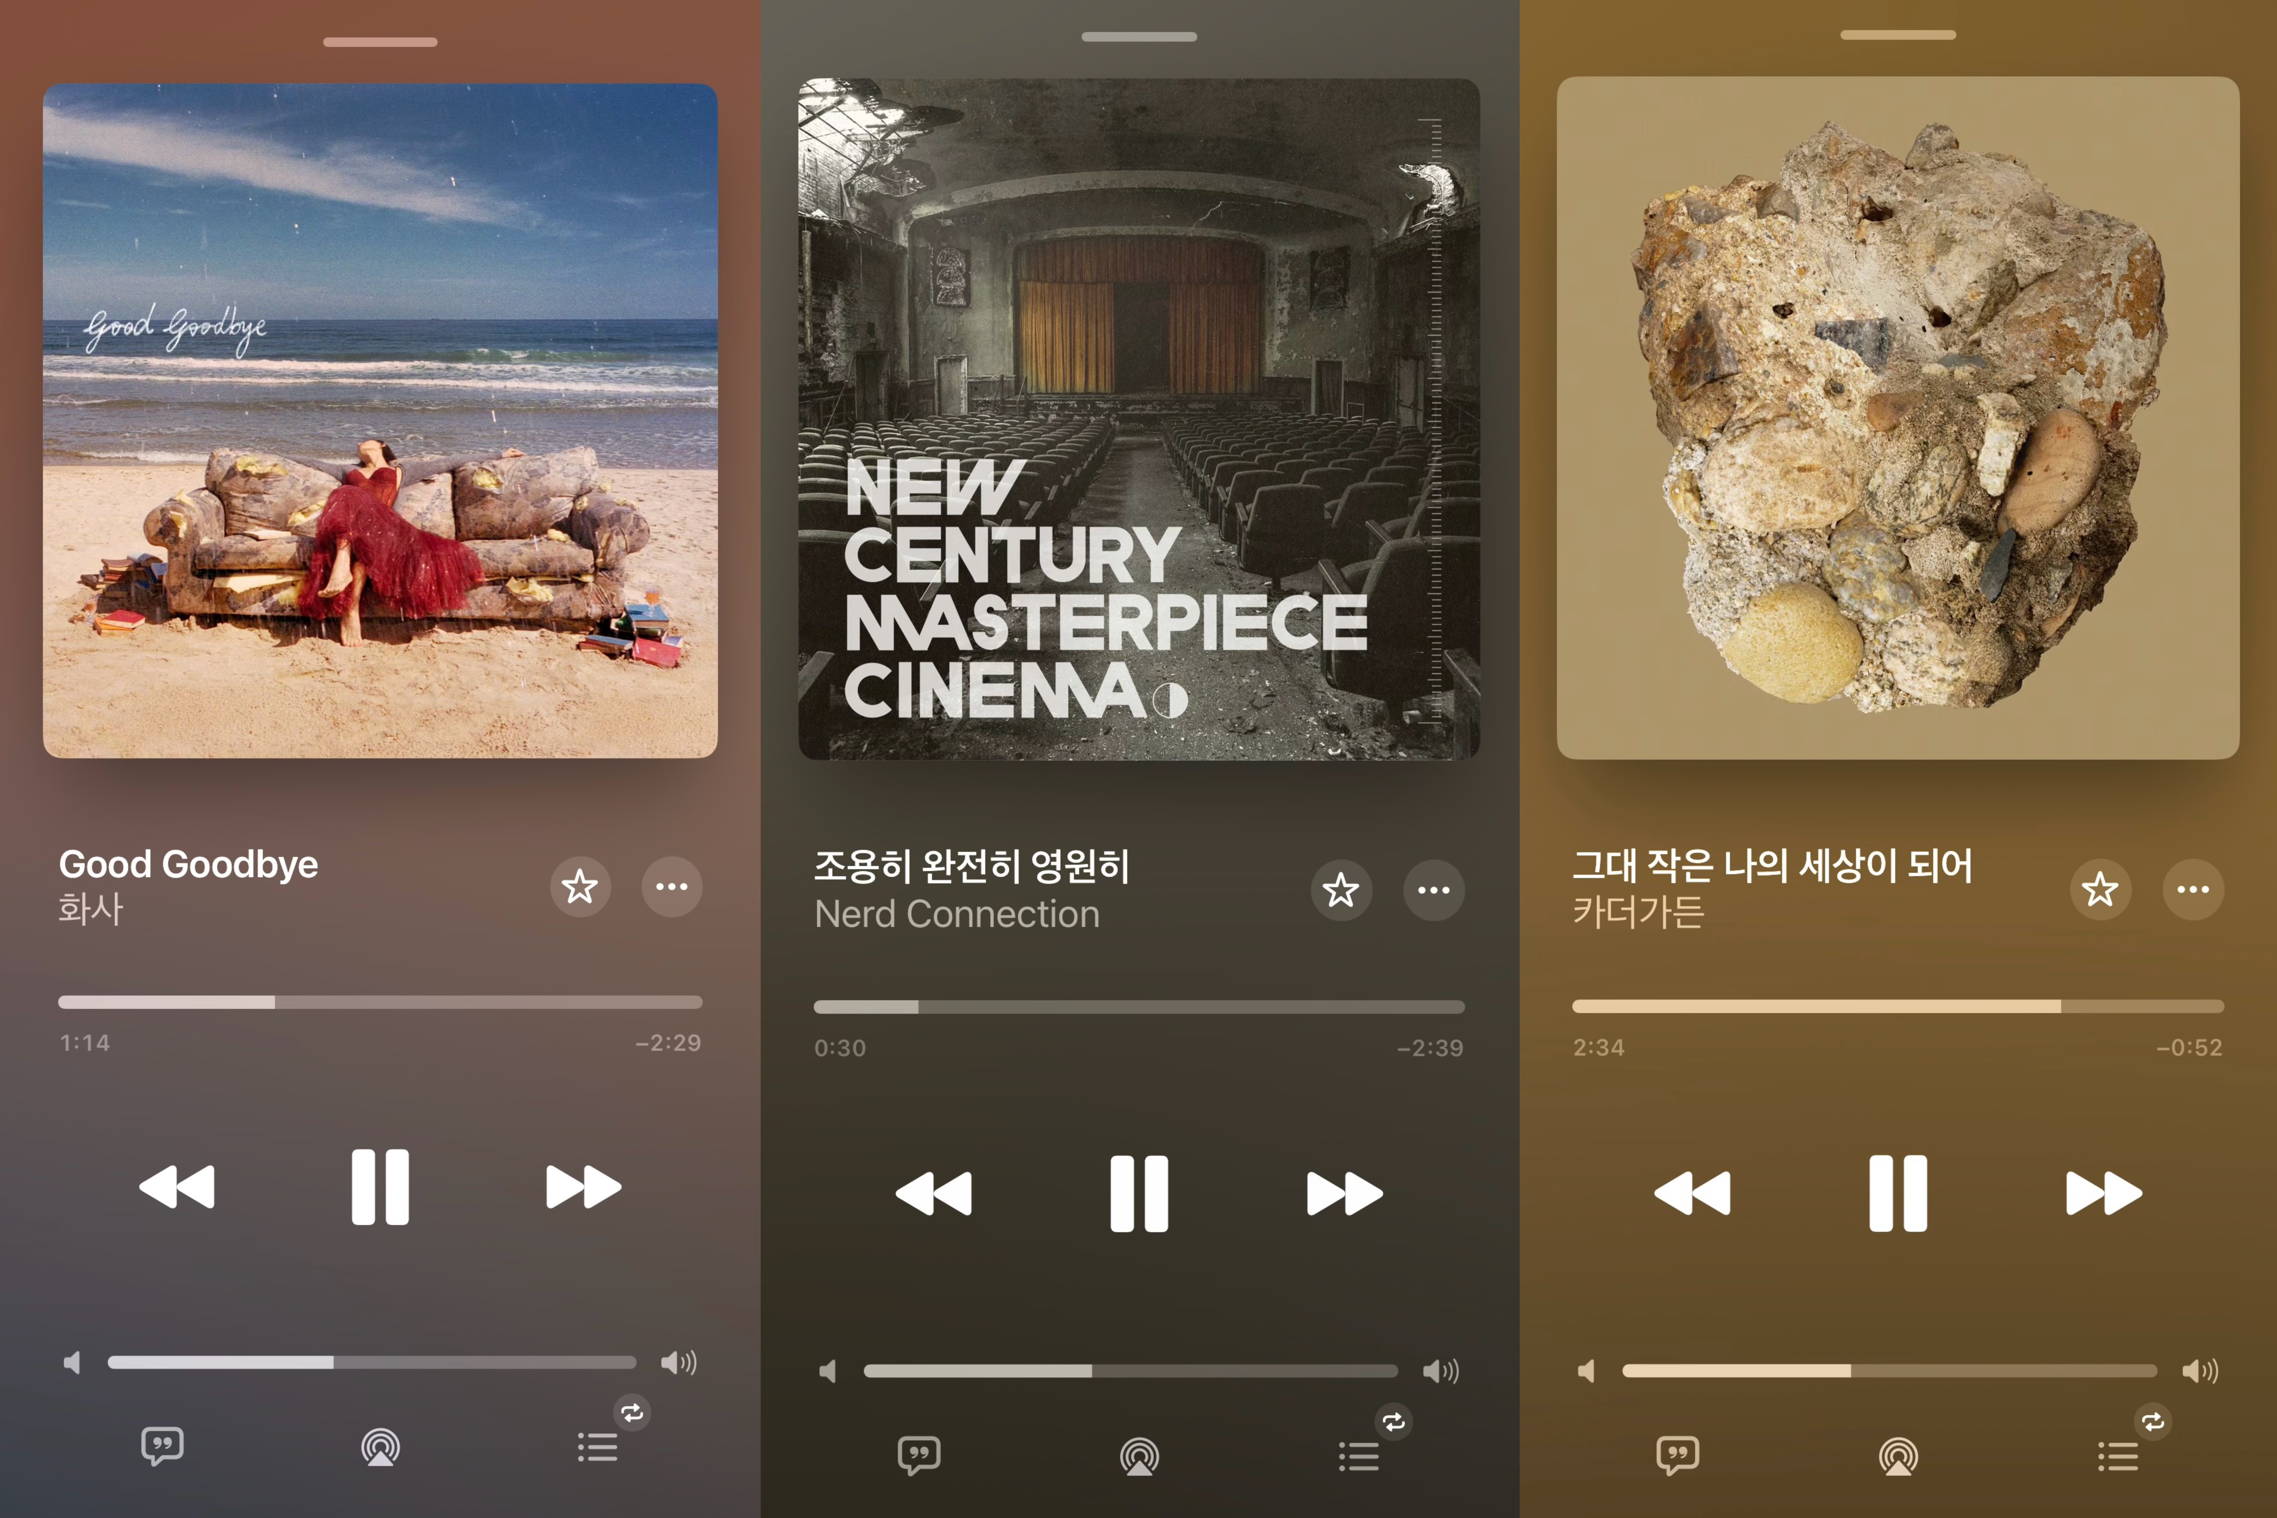
Task: Tap the remaining time −2:29
Action: coord(668,1043)
